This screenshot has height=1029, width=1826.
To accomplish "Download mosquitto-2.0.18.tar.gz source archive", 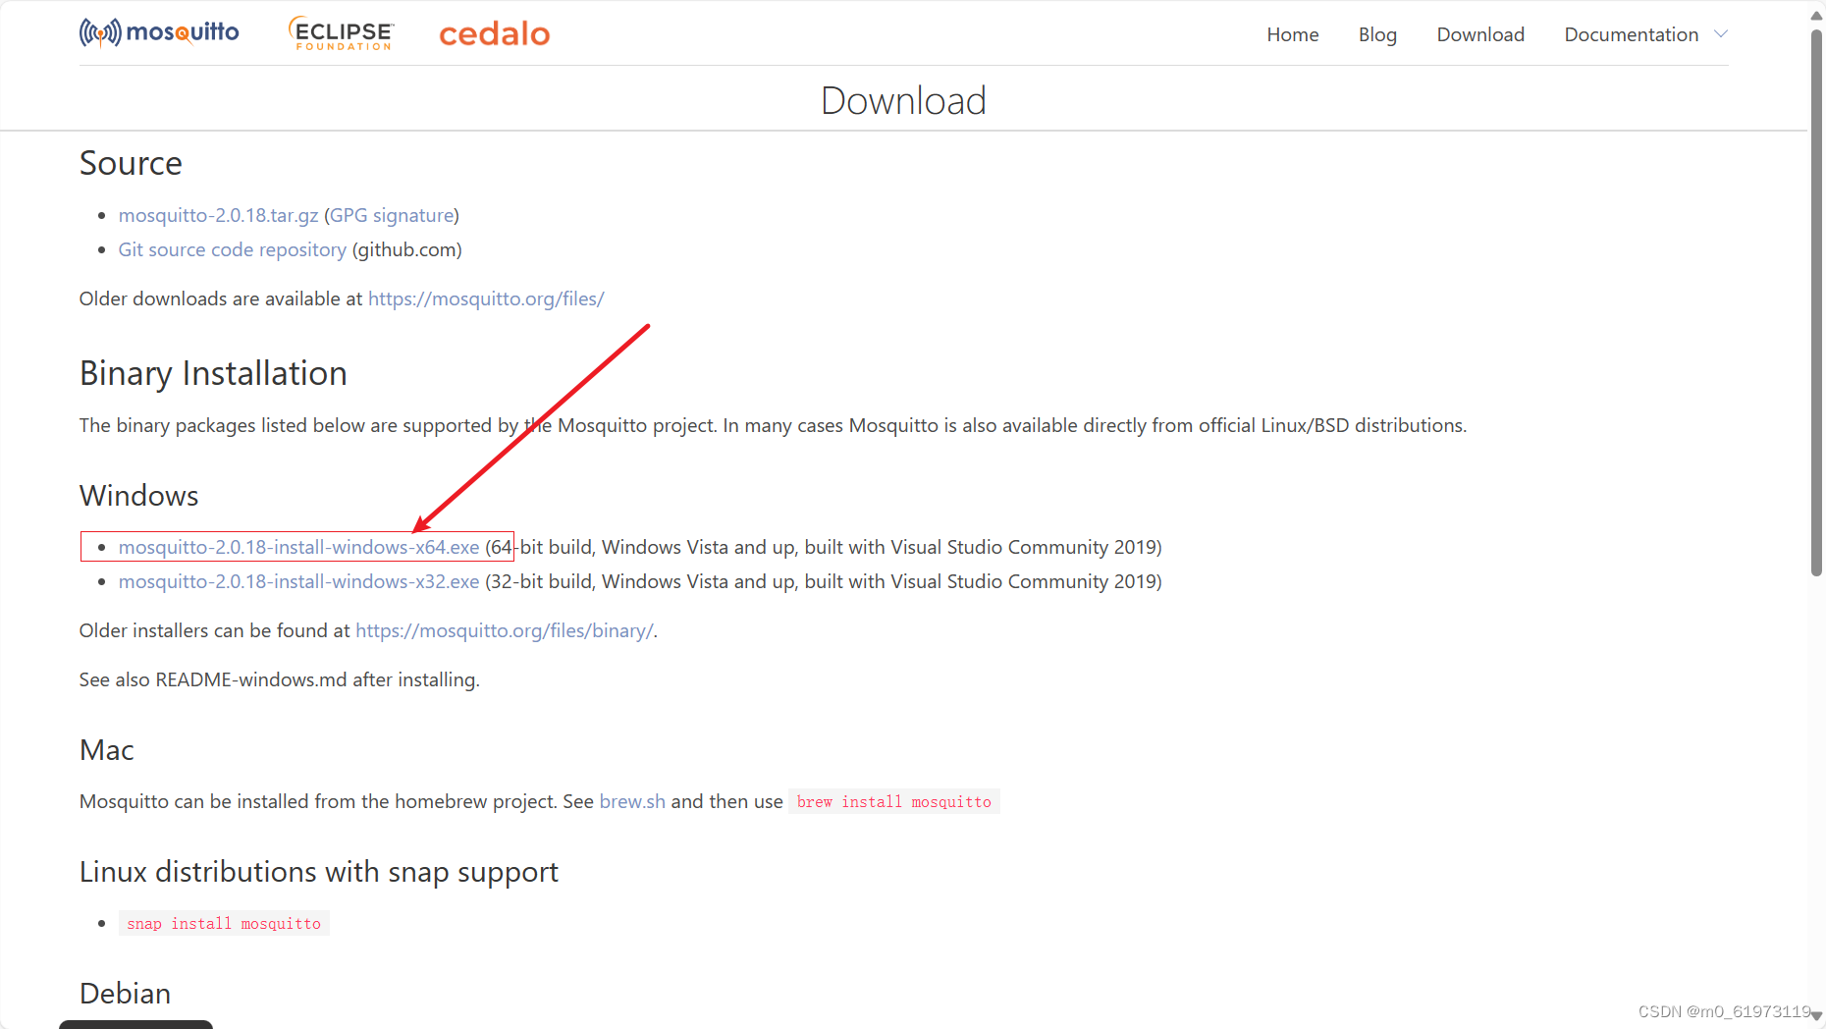I will (218, 215).
